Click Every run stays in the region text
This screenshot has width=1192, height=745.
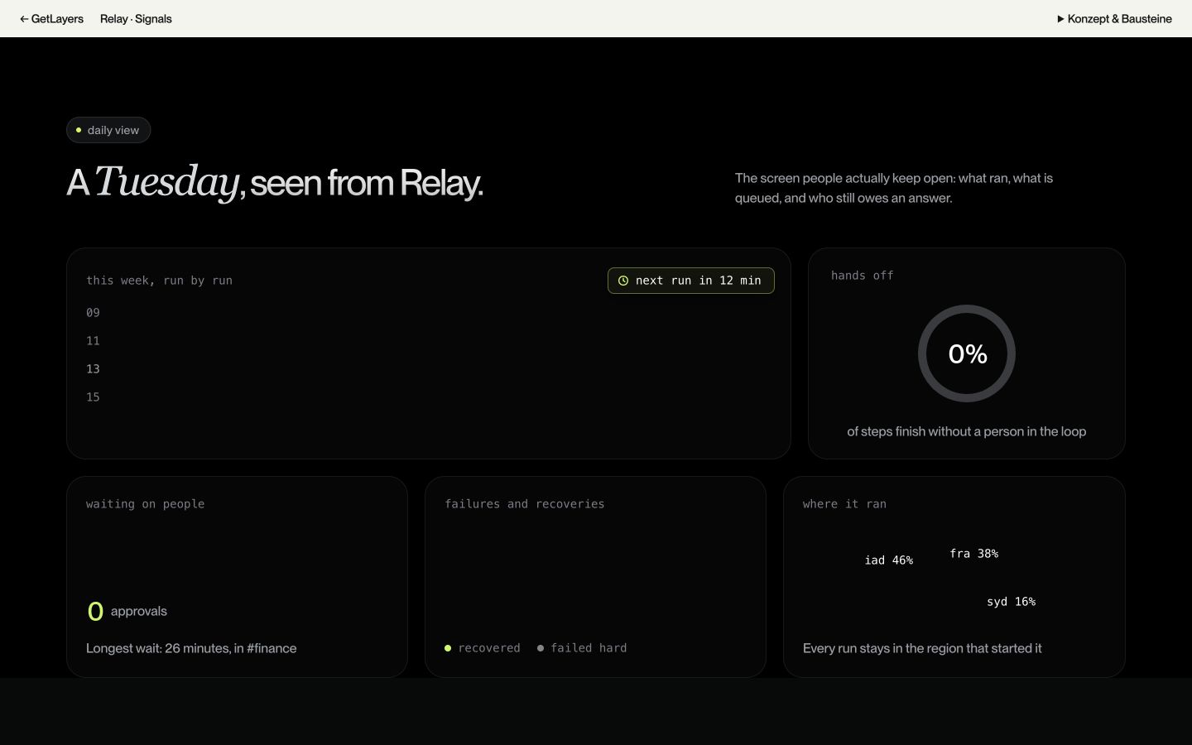pyautogui.click(x=922, y=648)
